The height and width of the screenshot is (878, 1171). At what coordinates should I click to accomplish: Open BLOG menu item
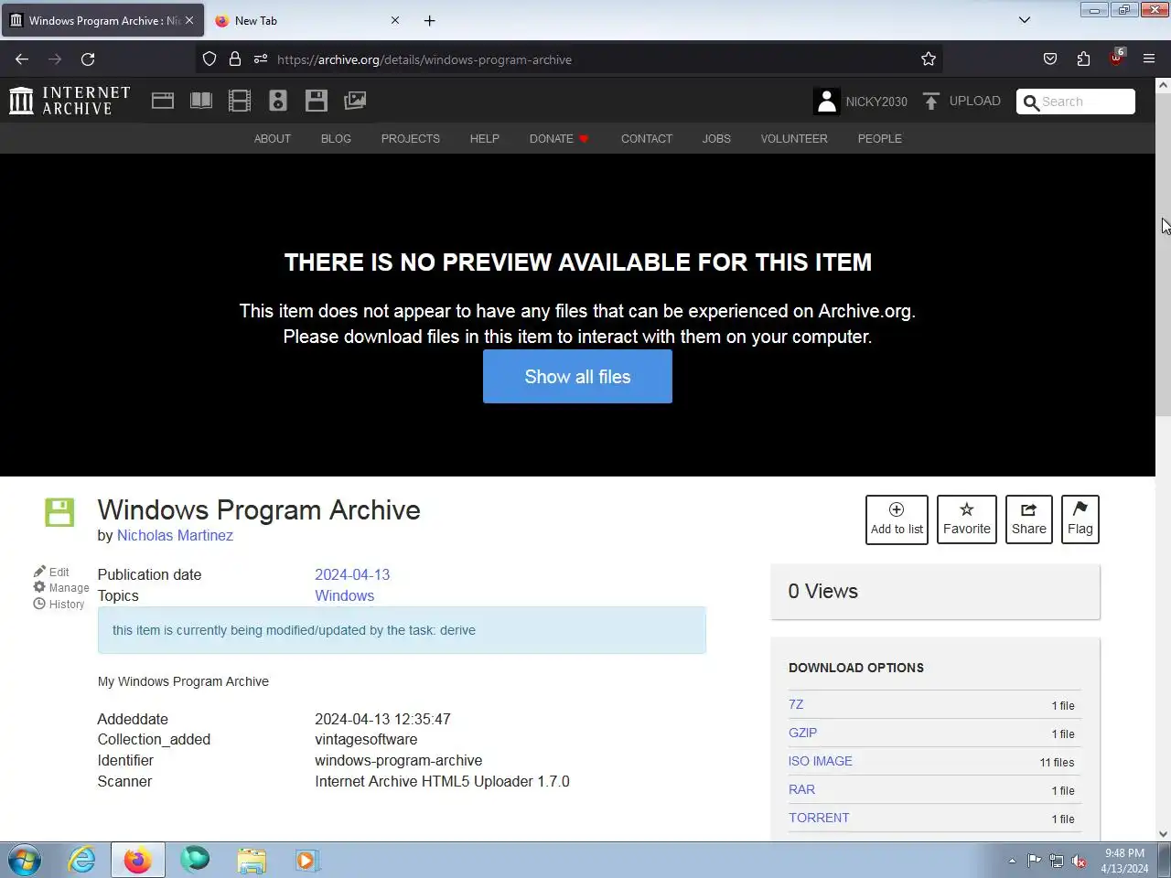[336, 139]
